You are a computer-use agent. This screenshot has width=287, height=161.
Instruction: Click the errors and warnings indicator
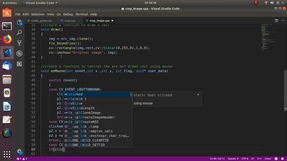click(22, 159)
